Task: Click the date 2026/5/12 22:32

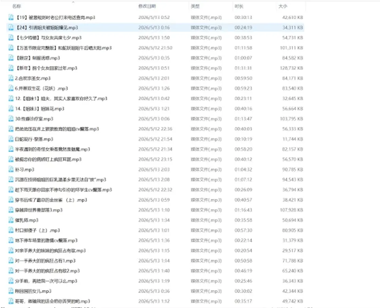Action: pos(155,190)
